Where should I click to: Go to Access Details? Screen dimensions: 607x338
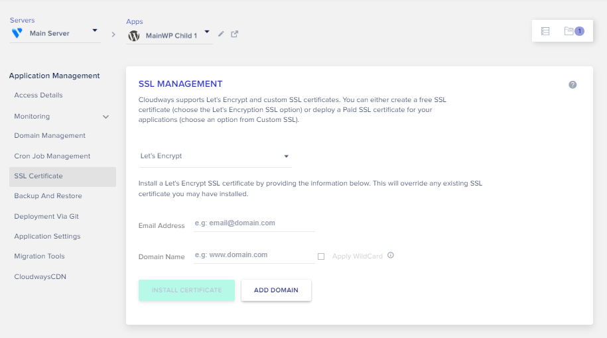pos(38,95)
